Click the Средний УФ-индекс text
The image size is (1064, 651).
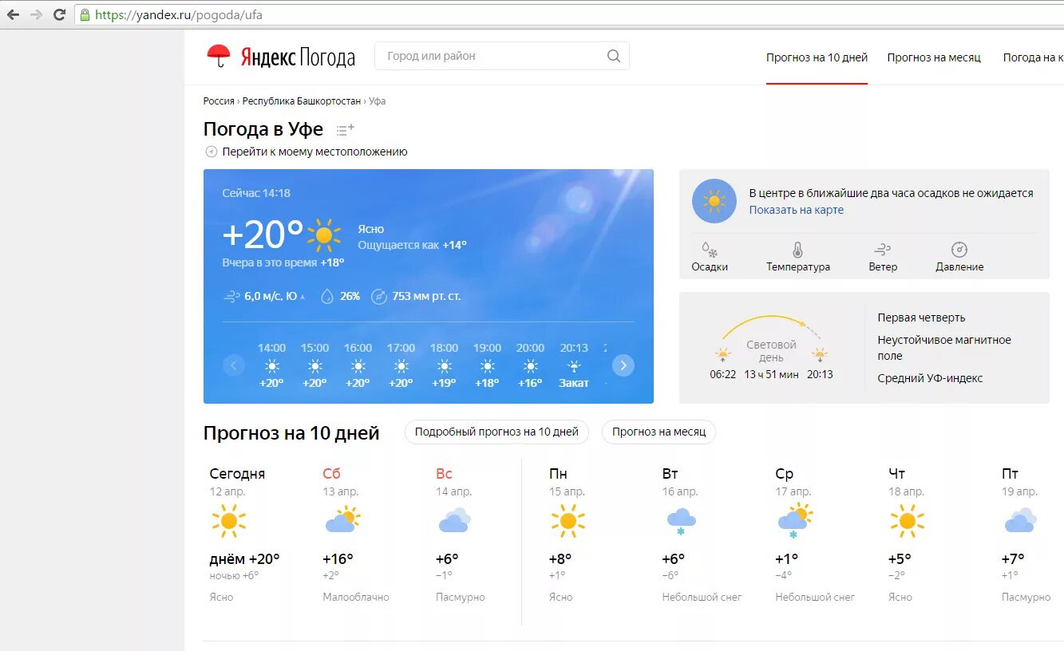(x=930, y=378)
